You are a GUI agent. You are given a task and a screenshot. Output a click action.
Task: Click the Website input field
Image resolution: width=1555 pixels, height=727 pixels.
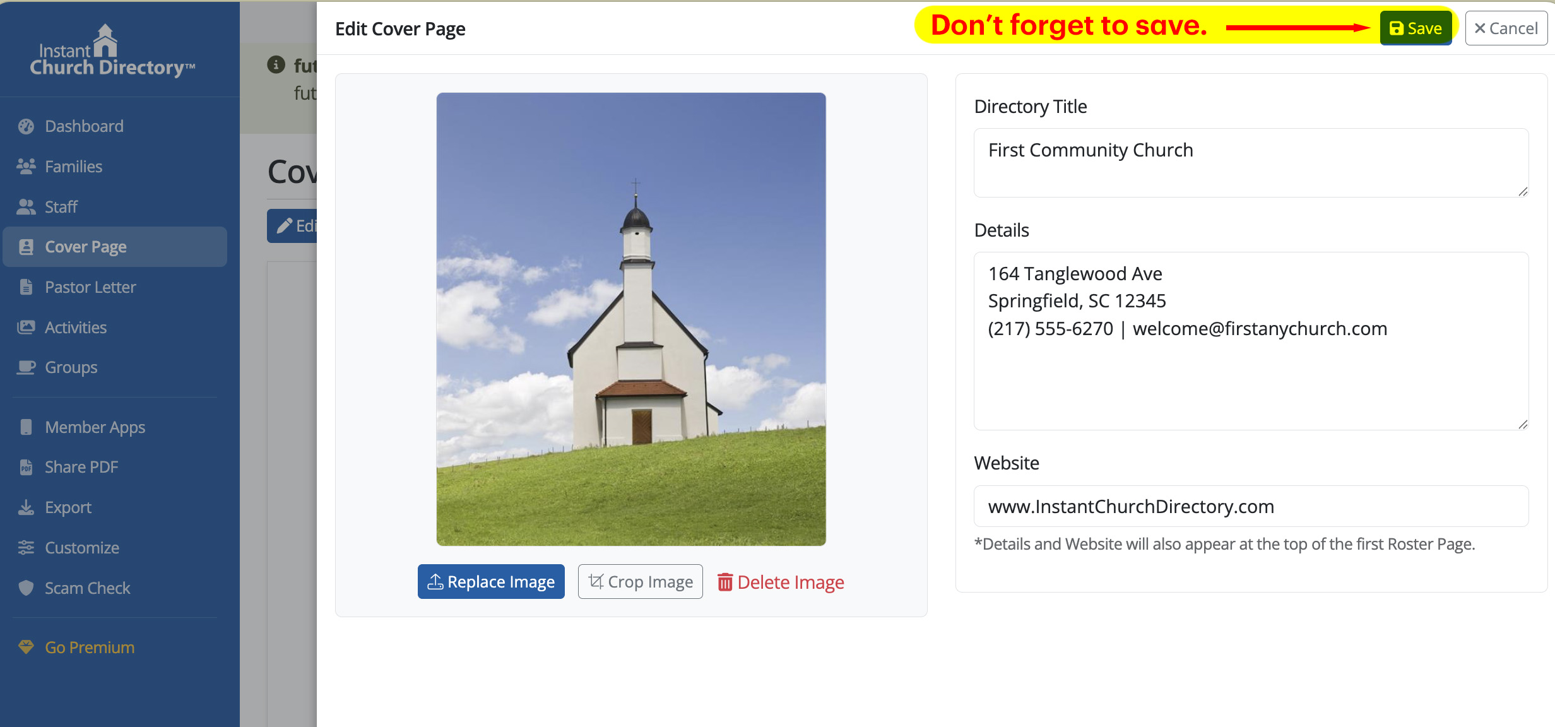pyautogui.click(x=1251, y=506)
